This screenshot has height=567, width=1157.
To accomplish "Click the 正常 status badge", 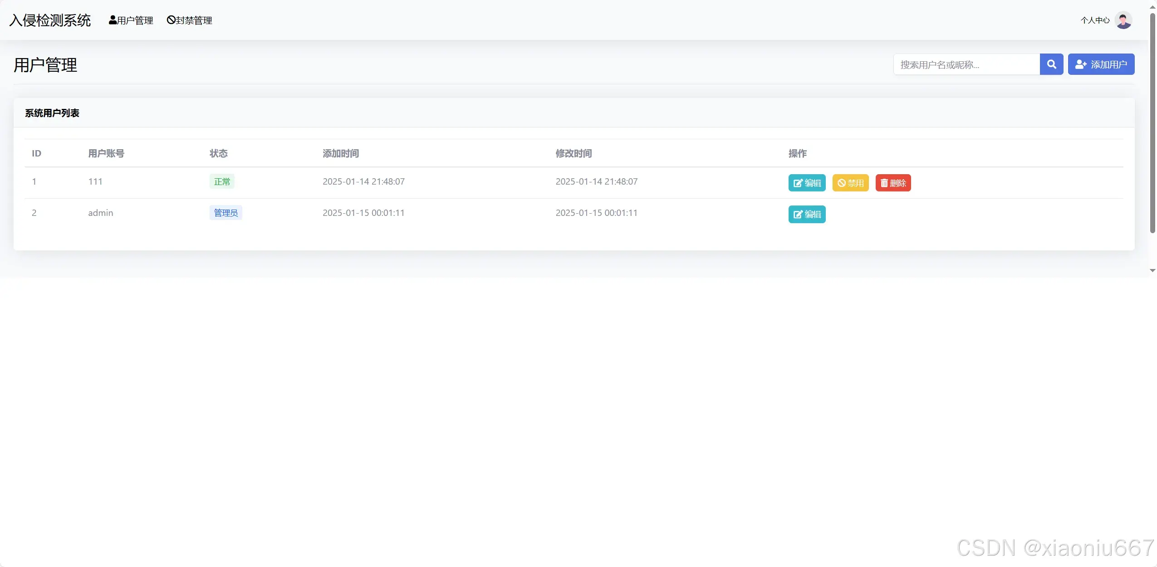I will 222,181.
